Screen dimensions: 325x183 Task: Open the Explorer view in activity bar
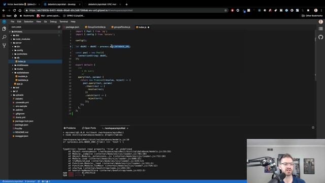click(4, 29)
